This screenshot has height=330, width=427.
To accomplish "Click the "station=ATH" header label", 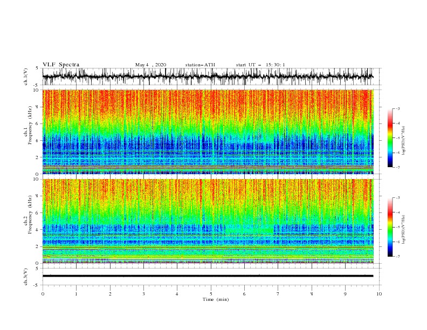I will 200,65.
